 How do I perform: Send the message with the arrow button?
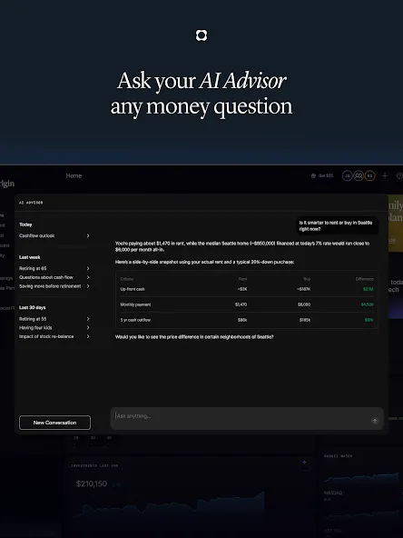coord(375,421)
